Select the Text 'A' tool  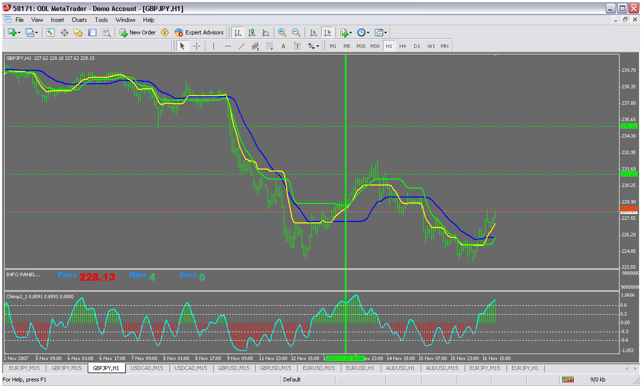283,46
